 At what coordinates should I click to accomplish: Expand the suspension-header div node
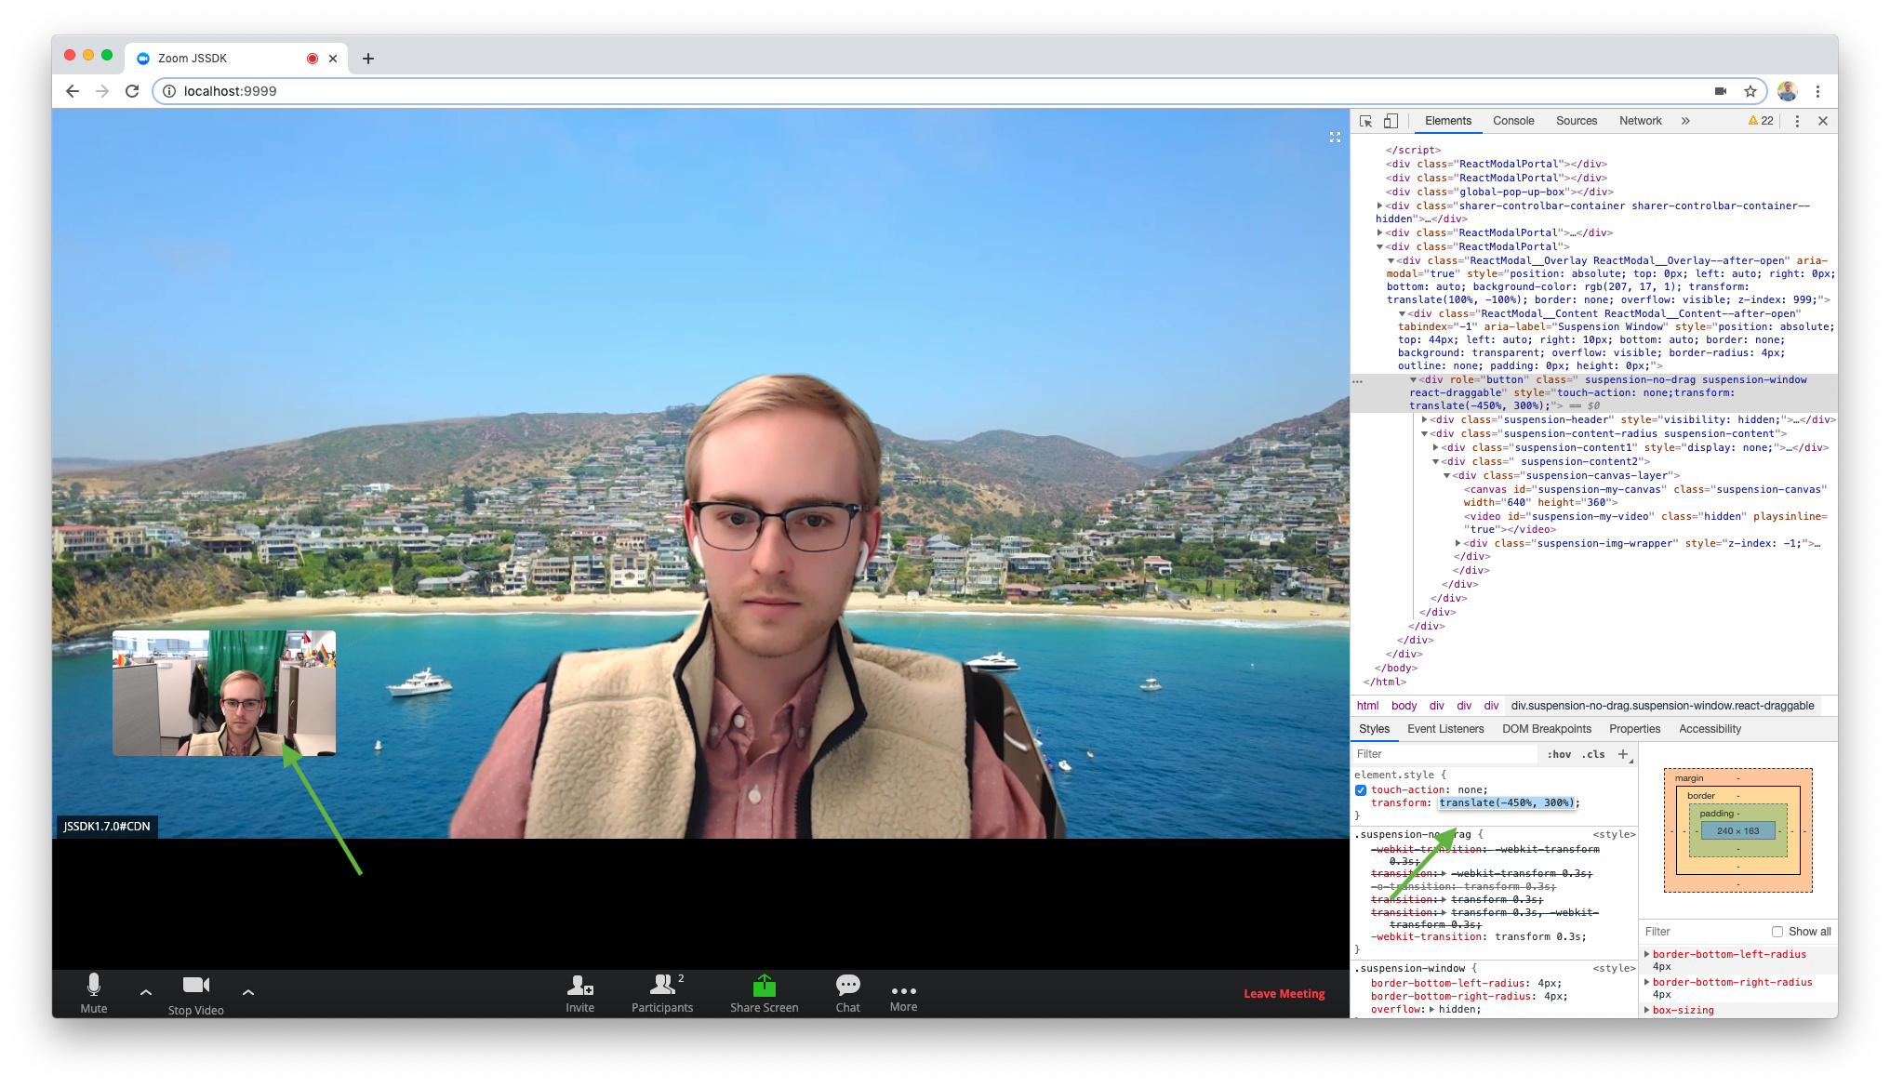point(1425,420)
